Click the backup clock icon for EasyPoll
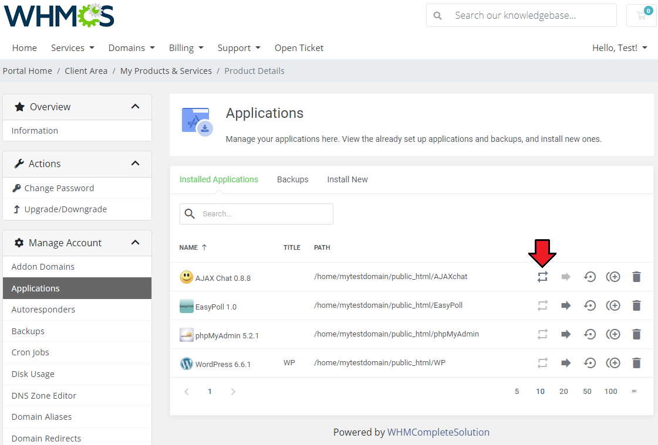The height and width of the screenshot is (445, 658). click(589, 305)
